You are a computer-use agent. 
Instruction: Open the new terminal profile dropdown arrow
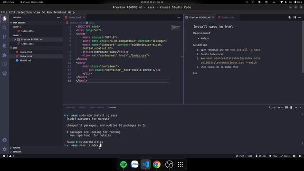282,107
